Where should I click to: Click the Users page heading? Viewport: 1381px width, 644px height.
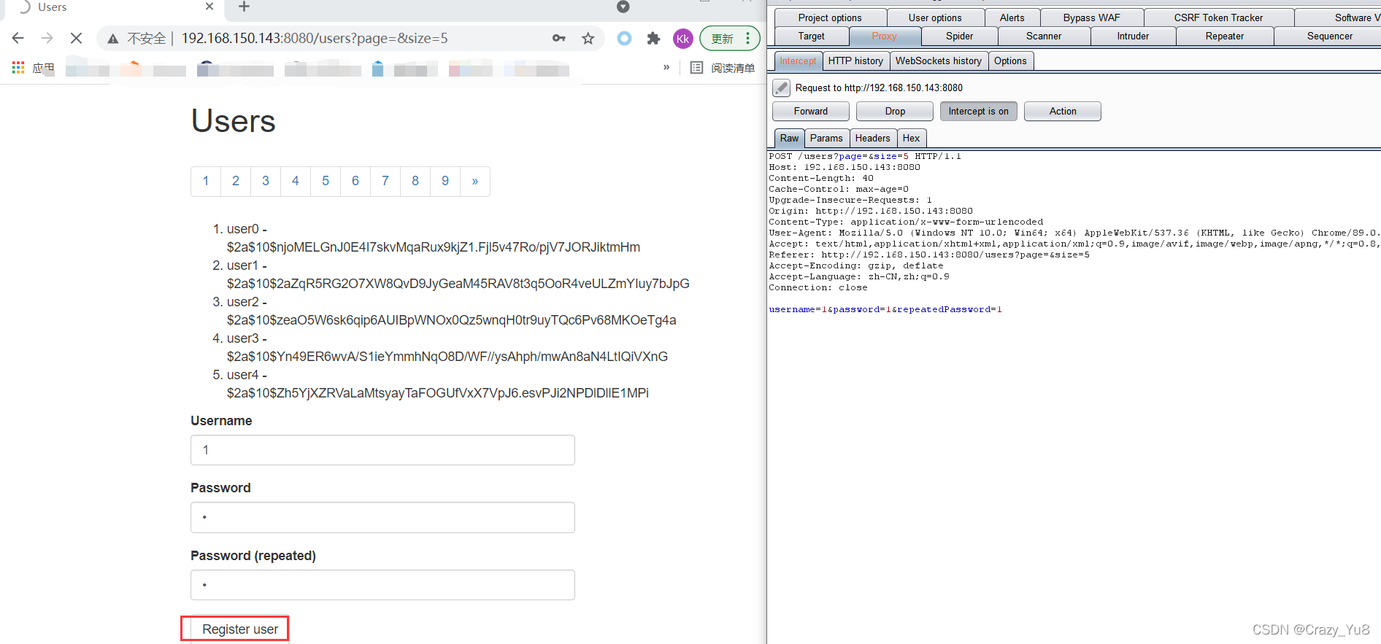[x=234, y=121]
